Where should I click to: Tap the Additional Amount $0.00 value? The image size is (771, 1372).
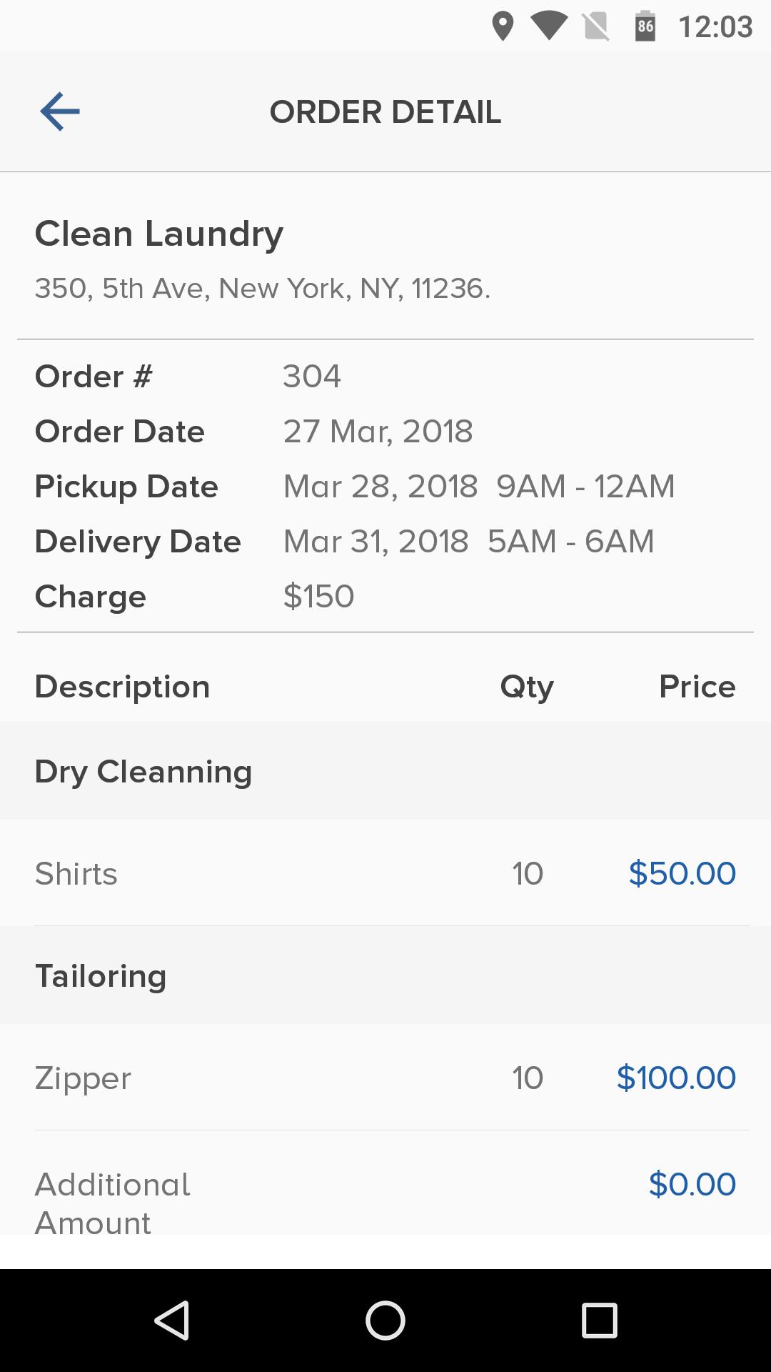tap(692, 1184)
